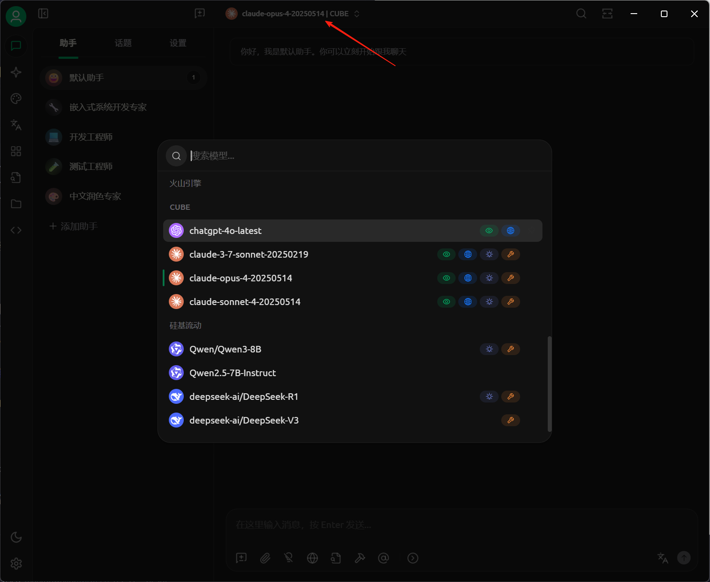Select the 中文润色专家 assistant
710x582 pixels.
click(x=123, y=196)
